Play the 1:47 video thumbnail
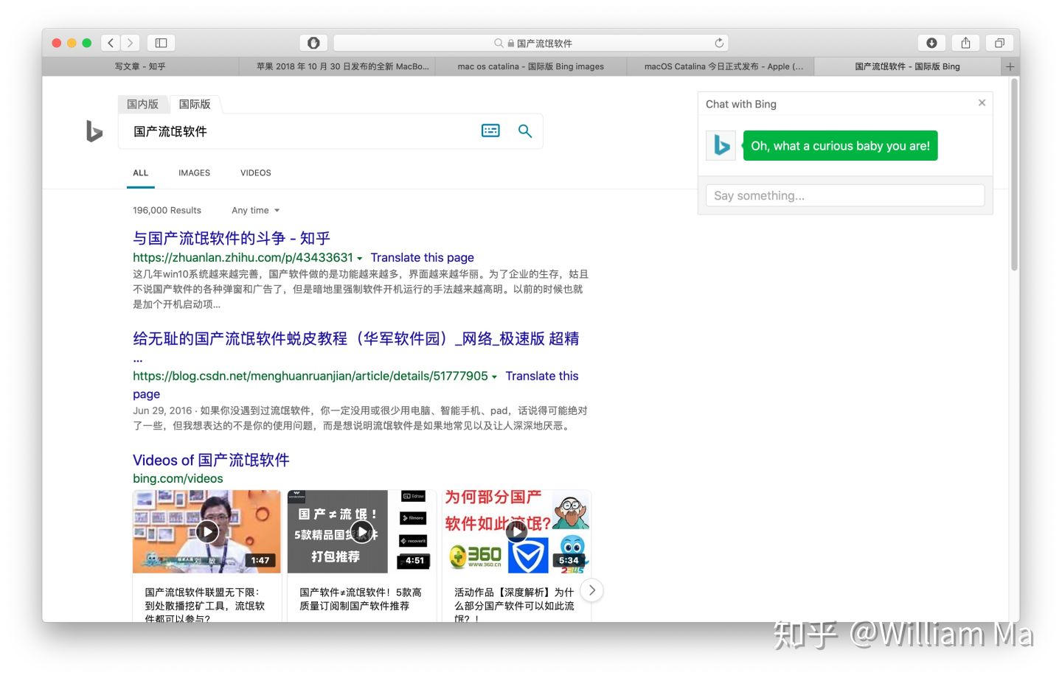The image size is (1062, 678). pos(206,531)
